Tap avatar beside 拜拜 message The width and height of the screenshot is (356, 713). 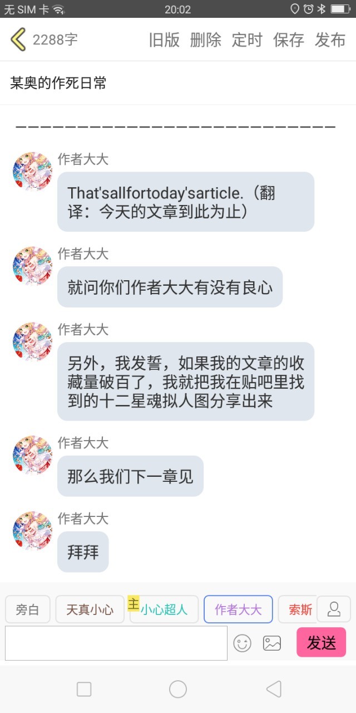pyautogui.click(x=32, y=531)
